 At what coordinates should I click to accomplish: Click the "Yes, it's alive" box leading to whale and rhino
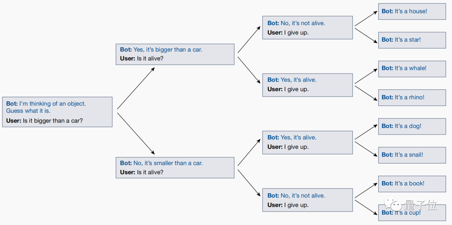[x=307, y=84]
